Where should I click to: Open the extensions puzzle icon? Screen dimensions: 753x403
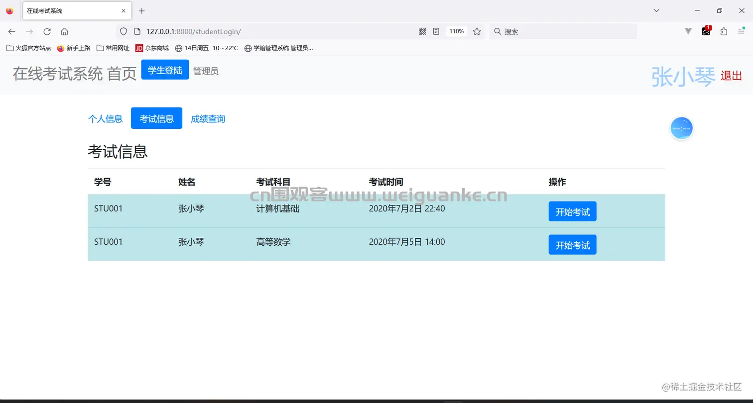724,31
